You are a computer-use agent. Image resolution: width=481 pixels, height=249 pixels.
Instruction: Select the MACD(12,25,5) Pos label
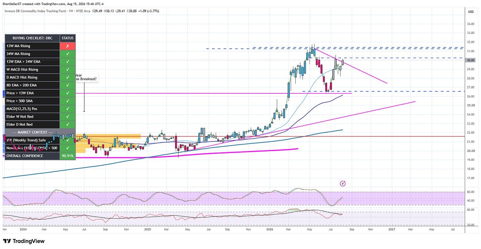22,109
